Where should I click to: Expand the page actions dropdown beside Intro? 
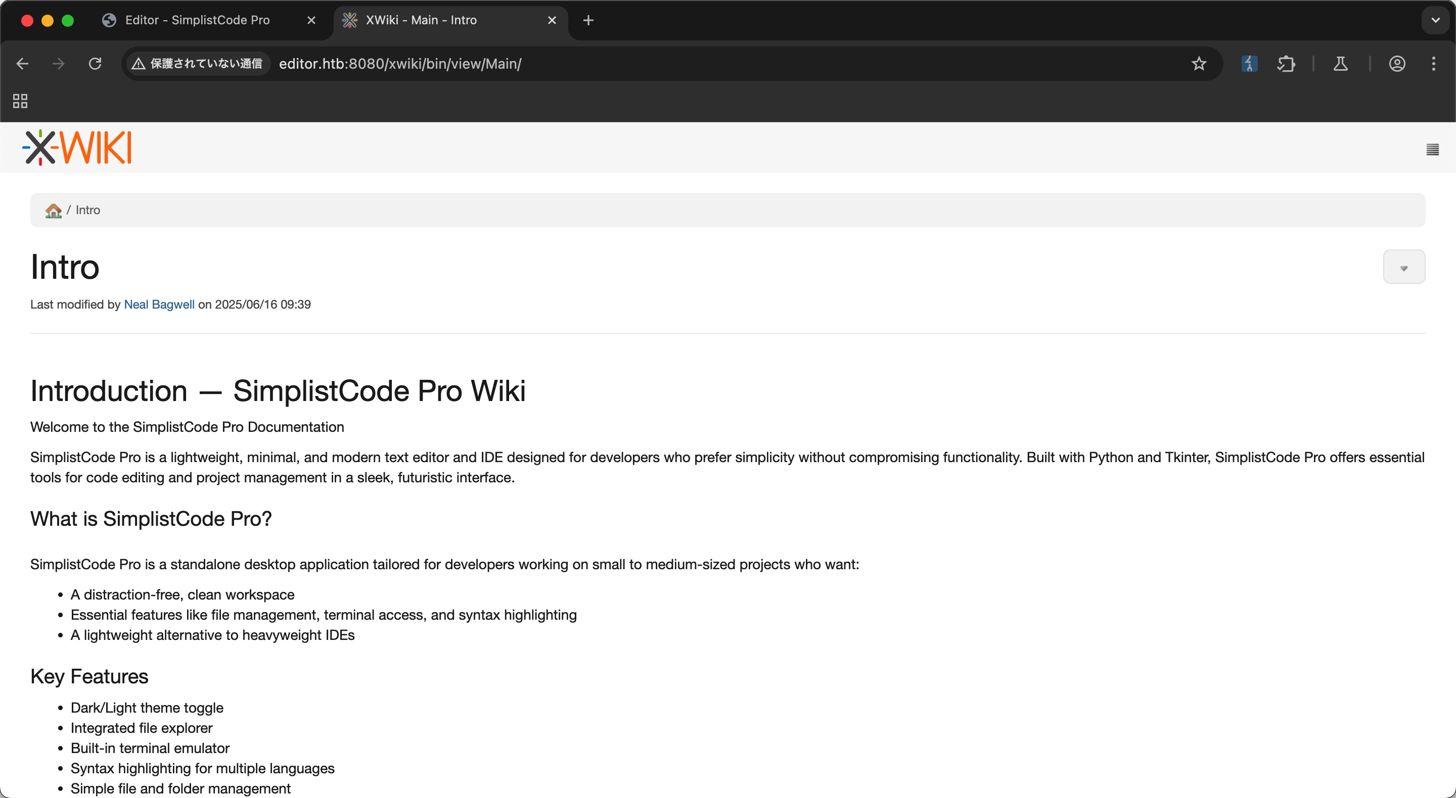click(1403, 267)
